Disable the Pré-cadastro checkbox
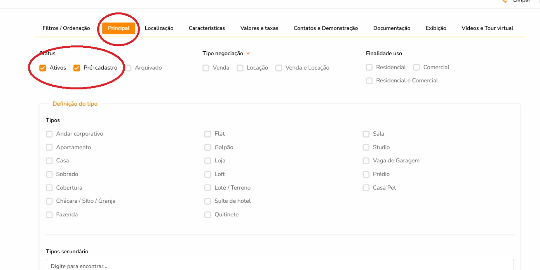 pyautogui.click(x=77, y=68)
